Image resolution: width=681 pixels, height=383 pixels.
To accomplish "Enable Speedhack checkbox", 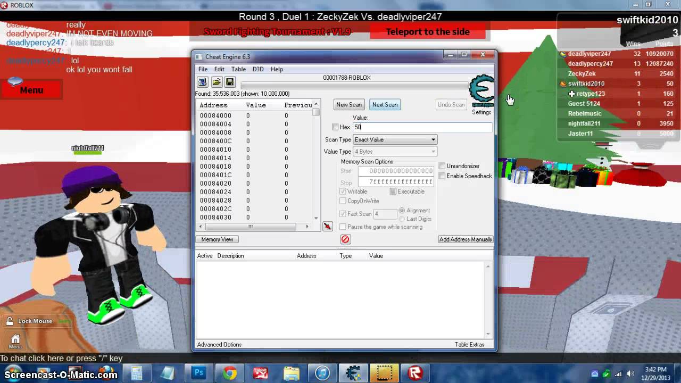I will (x=442, y=176).
